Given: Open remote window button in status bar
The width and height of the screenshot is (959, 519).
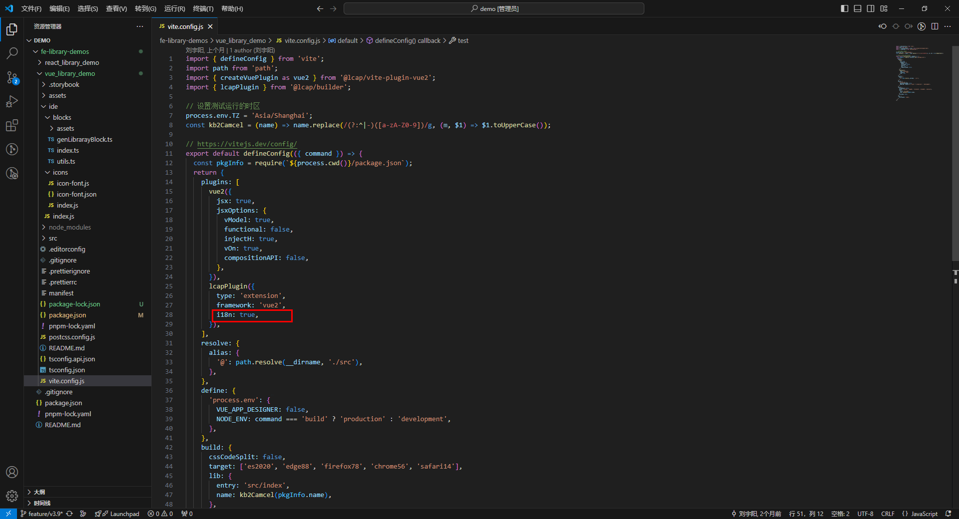Looking at the screenshot, I should pyautogui.click(x=8, y=514).
